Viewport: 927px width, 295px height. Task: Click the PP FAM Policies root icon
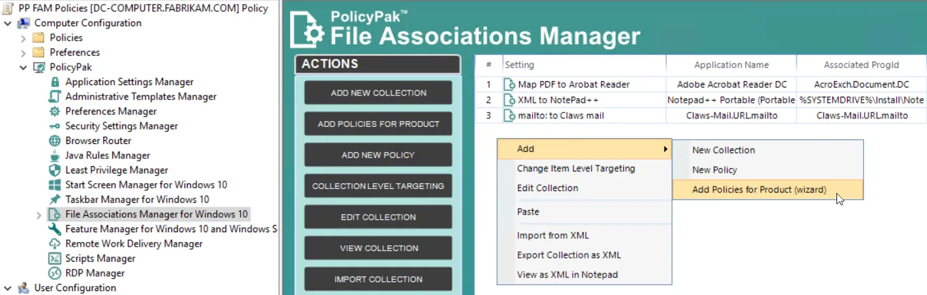coord(9,9)
